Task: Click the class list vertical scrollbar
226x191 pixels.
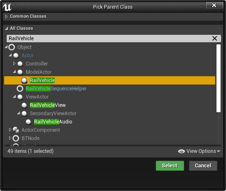Action: [x=219, y=78]
